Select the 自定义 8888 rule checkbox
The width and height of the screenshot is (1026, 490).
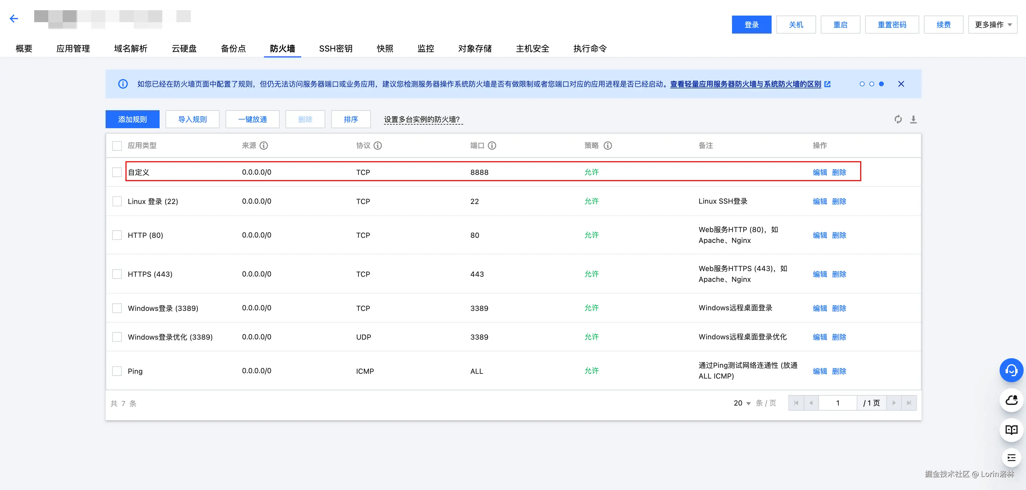point(117,172)
